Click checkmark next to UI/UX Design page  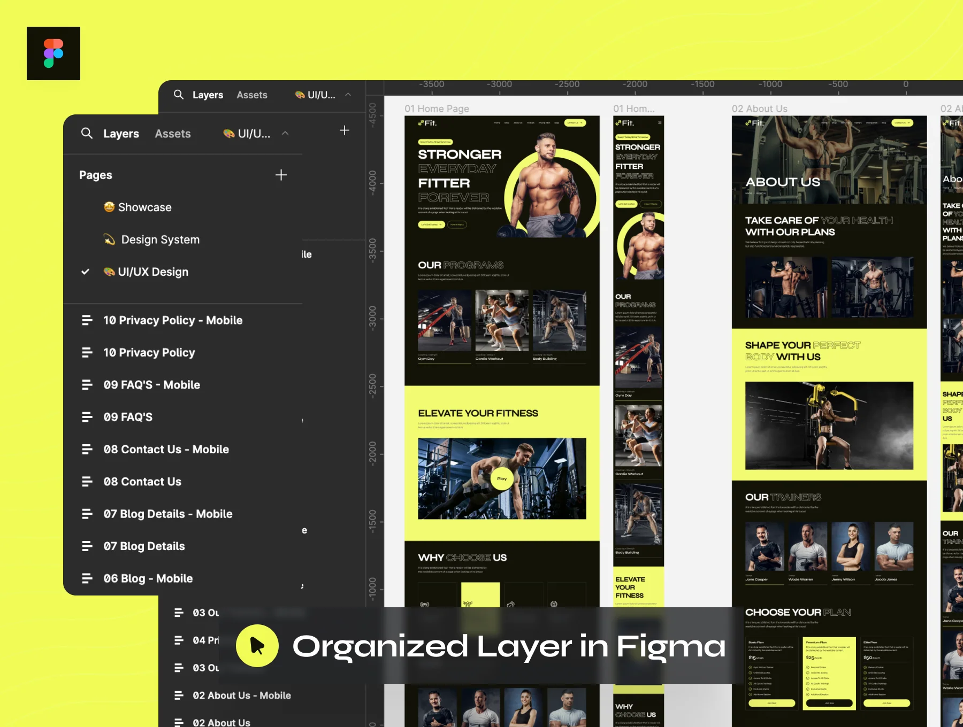(85, 272)
